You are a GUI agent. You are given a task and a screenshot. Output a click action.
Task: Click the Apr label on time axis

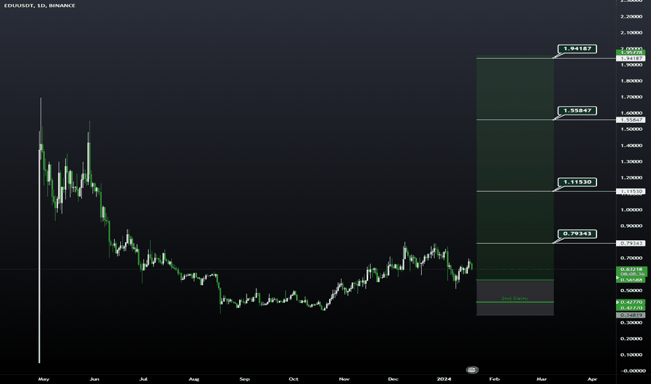592,379
